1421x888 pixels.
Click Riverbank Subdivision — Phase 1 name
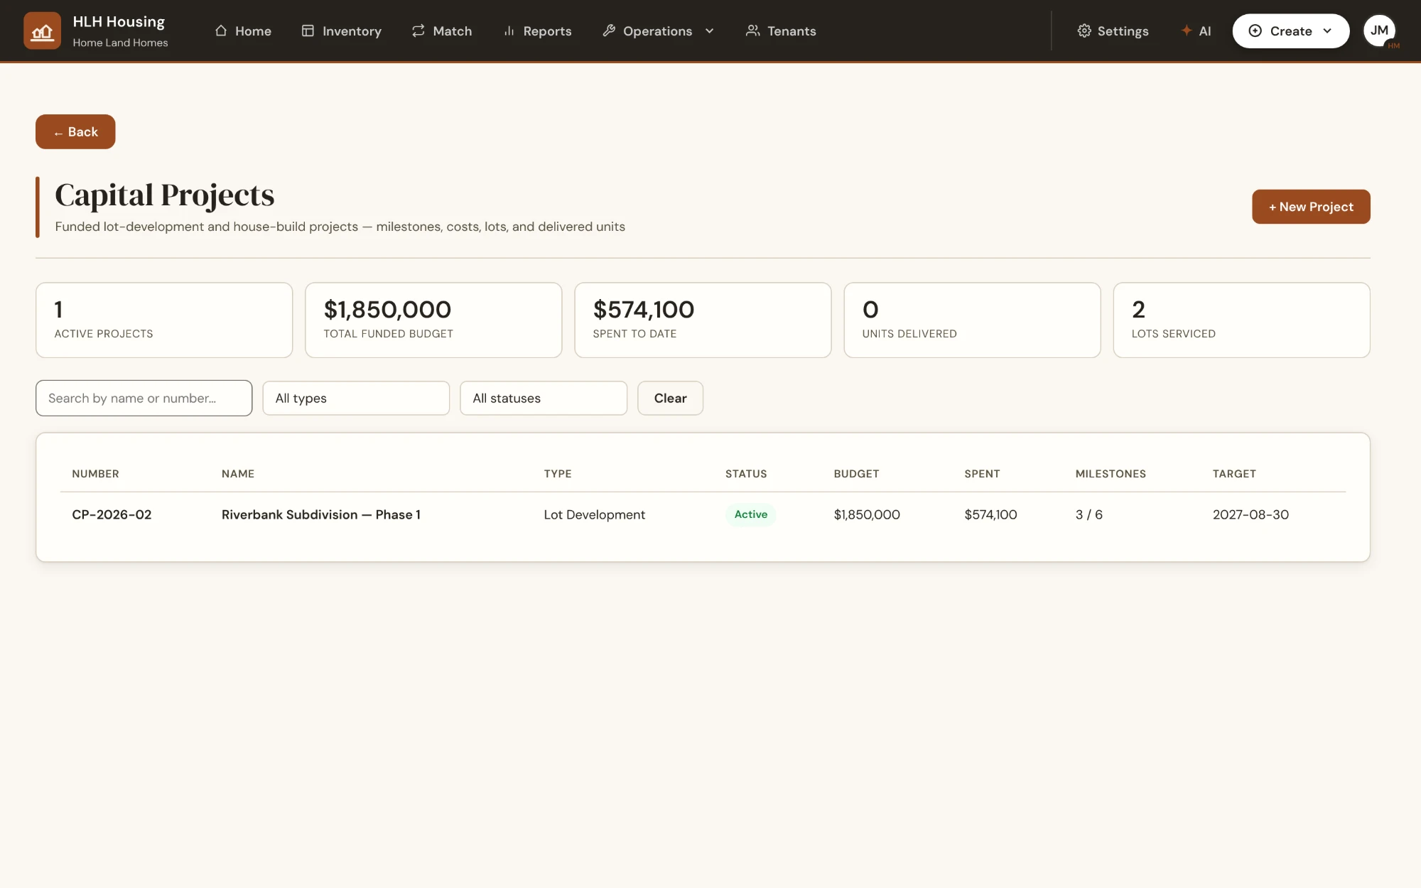(x=321, y=514)
